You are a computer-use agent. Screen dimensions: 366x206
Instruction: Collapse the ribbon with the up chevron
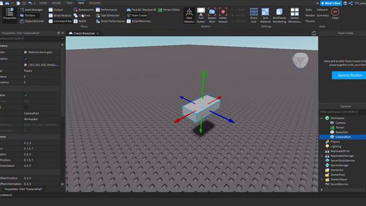[317, 3]
